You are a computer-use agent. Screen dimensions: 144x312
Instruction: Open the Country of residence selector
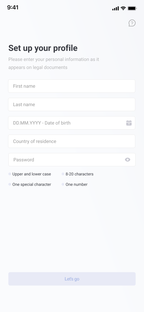pos(72,141)
